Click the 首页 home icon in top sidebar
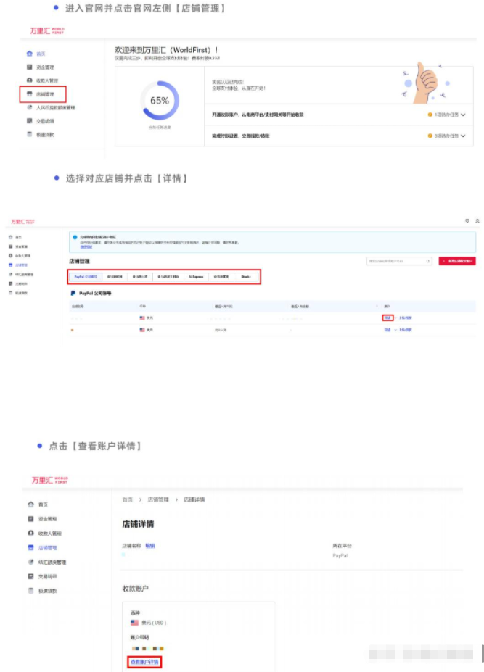This screenshot has width=484, height=672. pyautogui.click(x=29, y=54)
